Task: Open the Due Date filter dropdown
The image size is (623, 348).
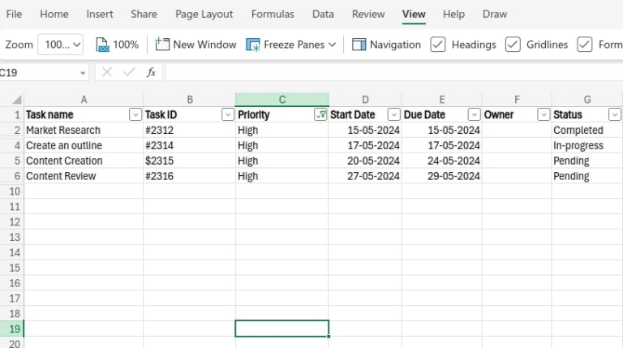Action: click(x=474, y=115)
